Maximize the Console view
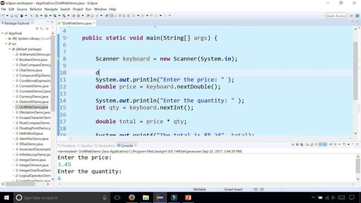361x203 pixels. click(x=357, y=144)
